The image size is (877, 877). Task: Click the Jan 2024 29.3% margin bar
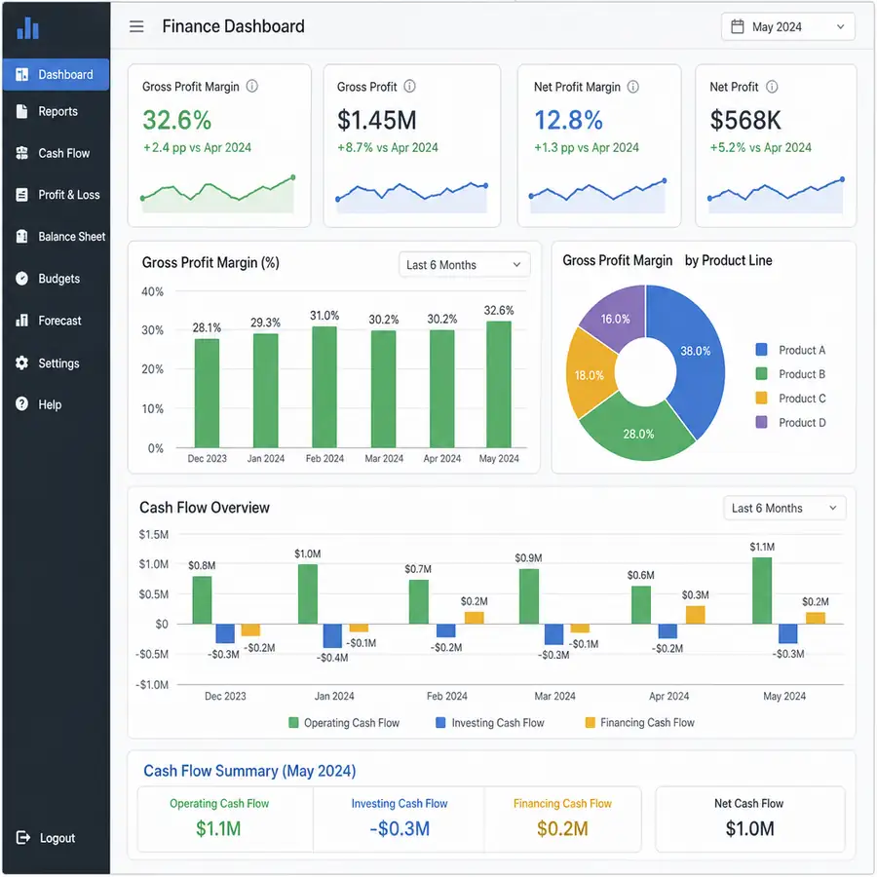266,391
